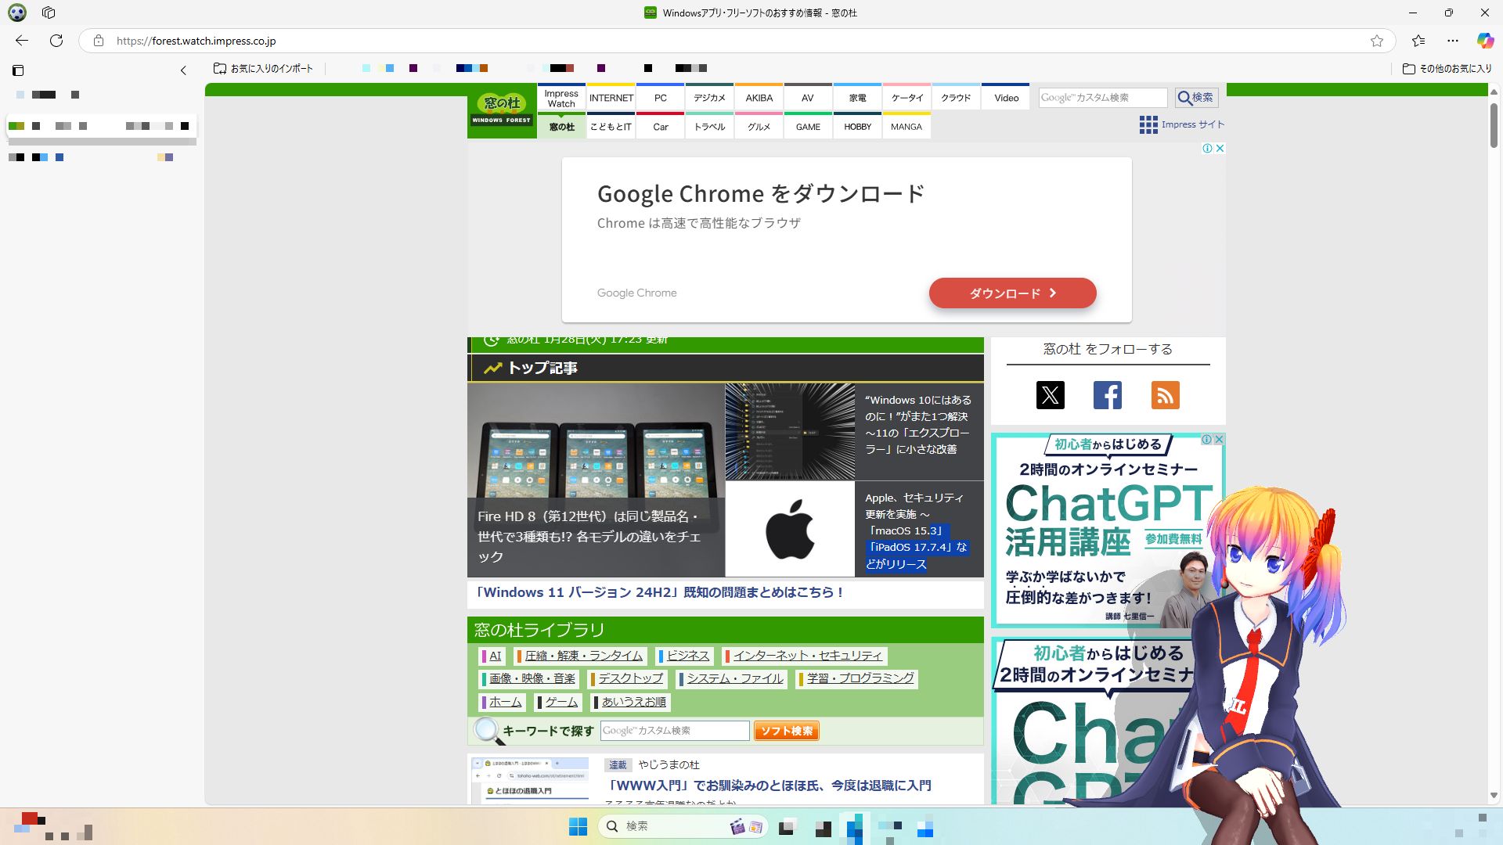This screenshot has height=845, width=1503.
Task: Click the Google カスタム検索 input field
Action: pos(1103,97)
